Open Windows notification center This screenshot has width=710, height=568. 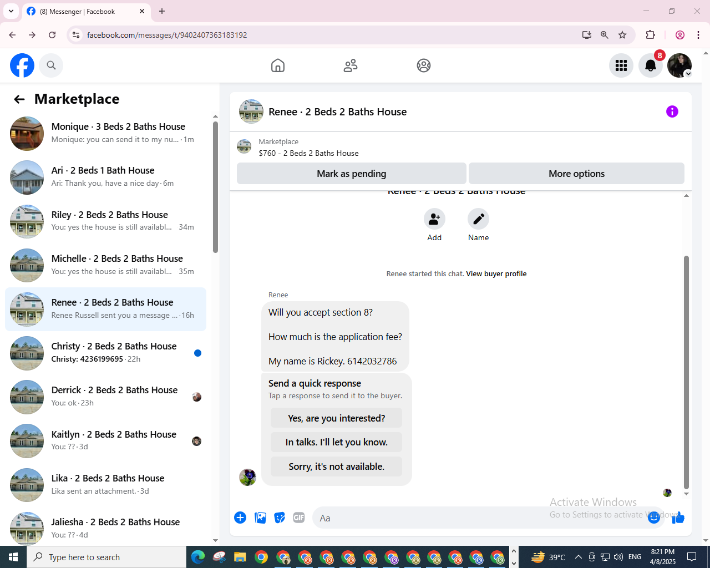[x=692, y=557]
